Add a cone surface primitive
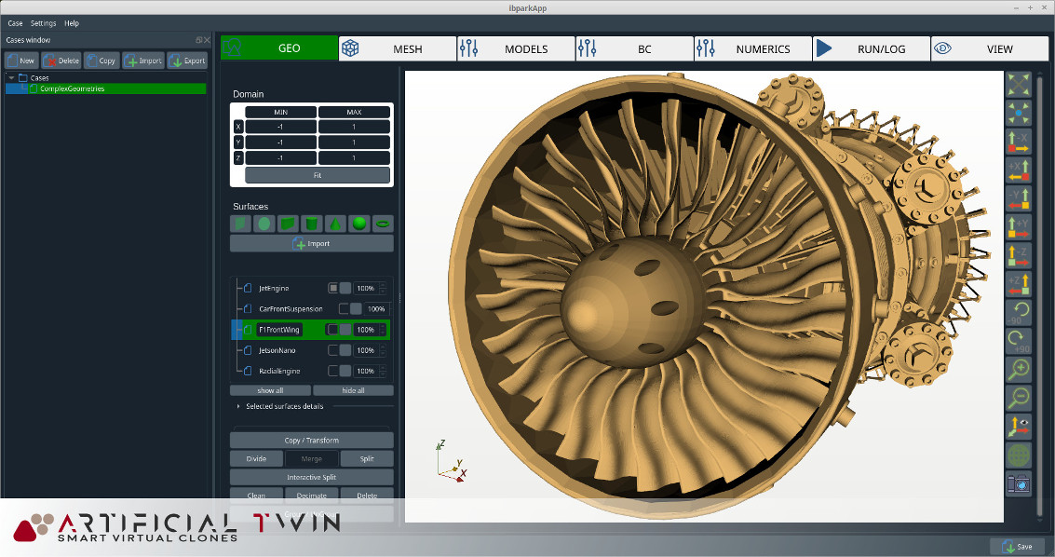 [x=336, y=224]
